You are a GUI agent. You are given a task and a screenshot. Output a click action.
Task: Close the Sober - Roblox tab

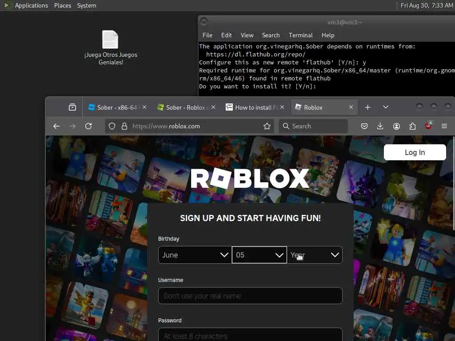point(213,107)
